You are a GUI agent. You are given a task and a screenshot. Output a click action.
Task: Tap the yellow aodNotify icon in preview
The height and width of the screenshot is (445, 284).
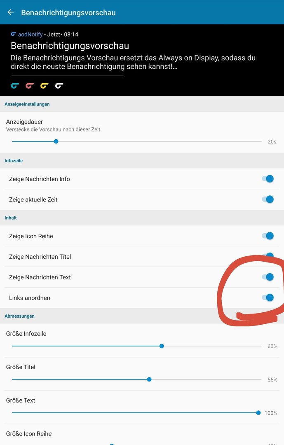click(44, 85)
